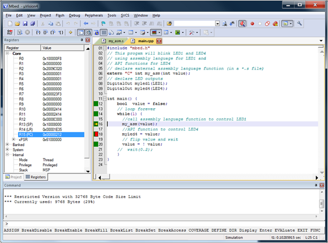Expand the Banked register group
The image size is (328, 243).
(7, 144)
